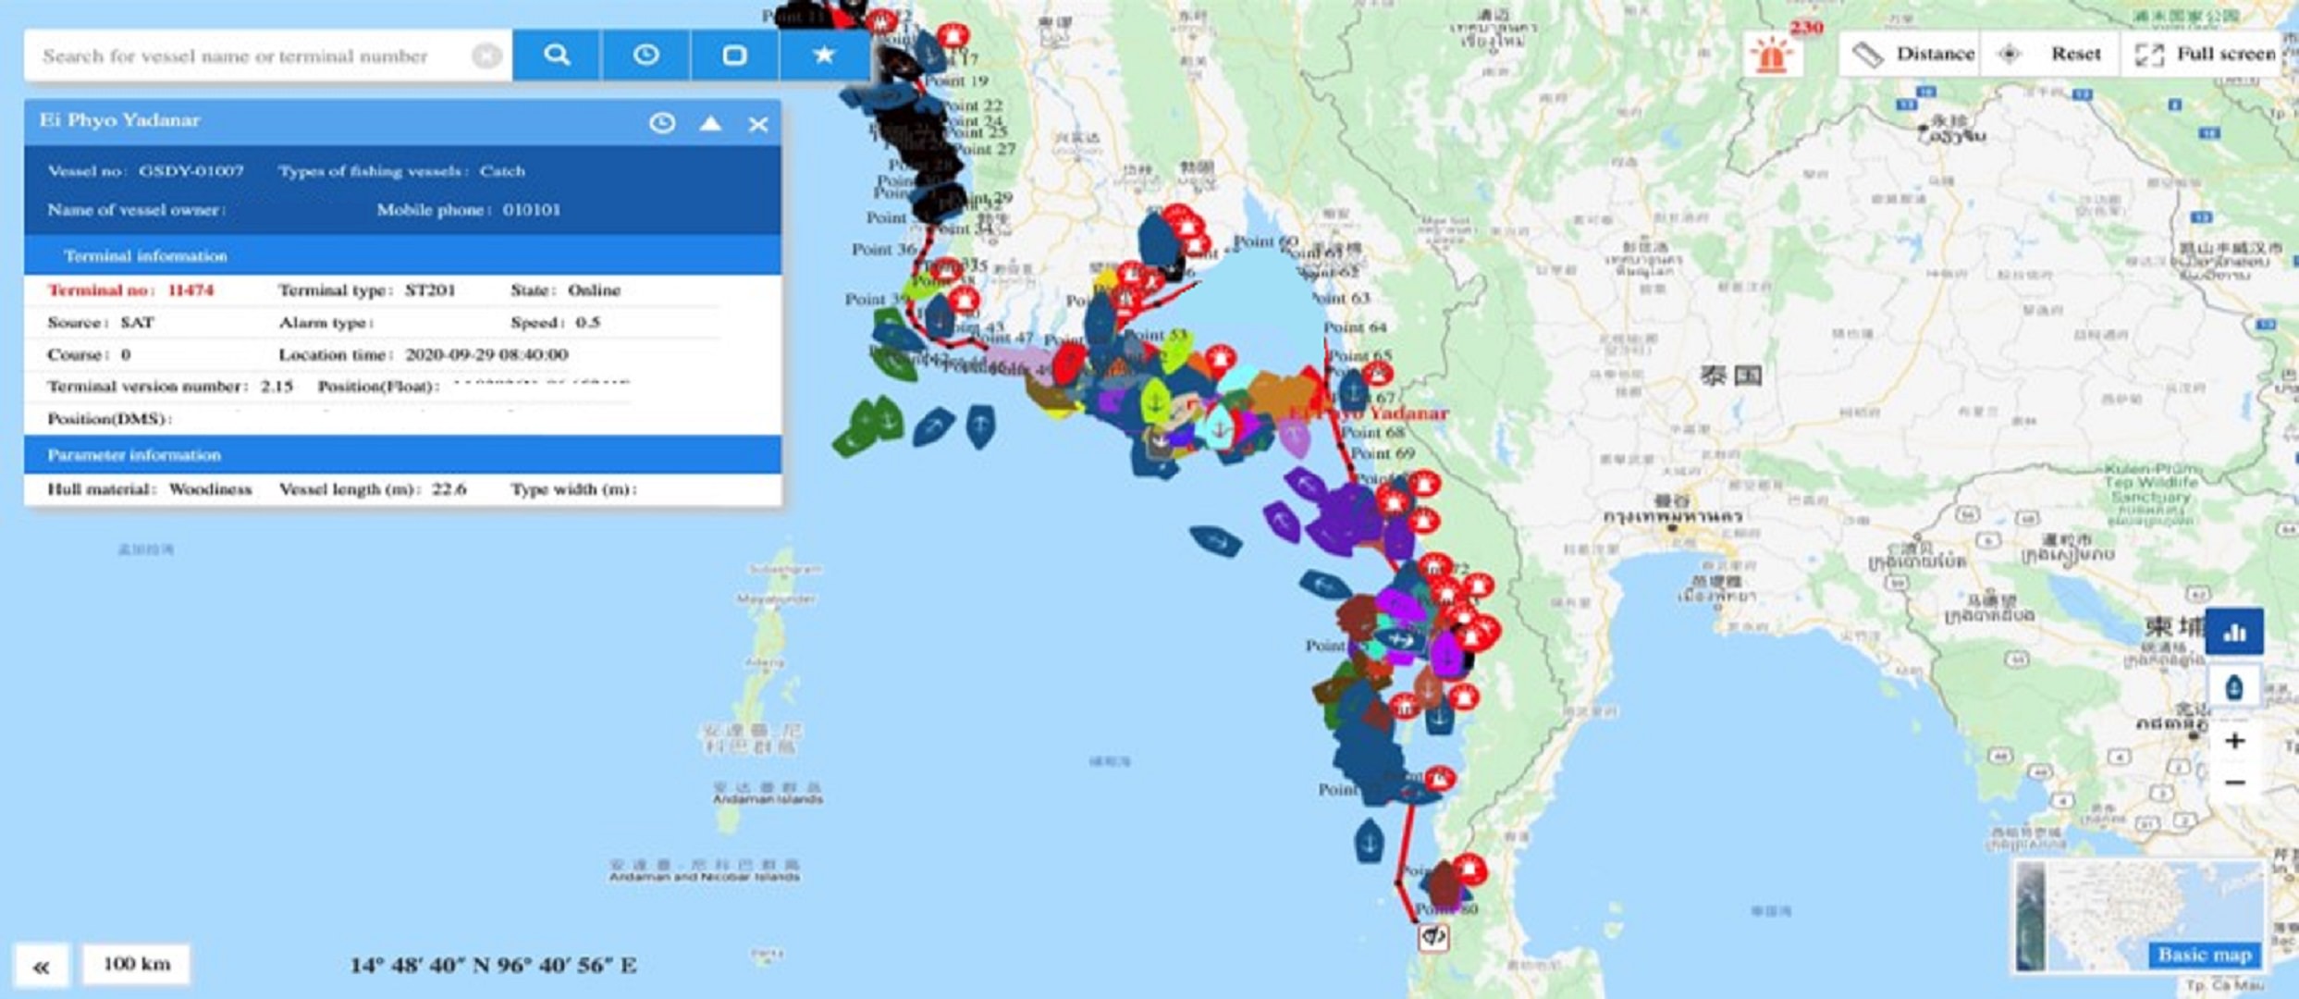Click the magnifier search button
2299x999 pixels.
point(557,55)
